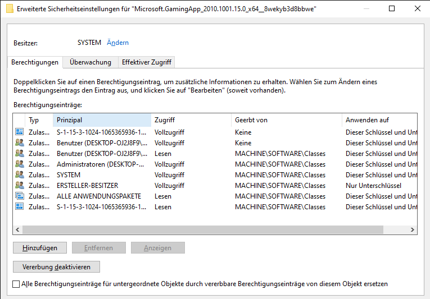Click the horizontal scrollbar thumb in the permissions list
This screenshot has height=299, width=430.
(x=203, y=230)
